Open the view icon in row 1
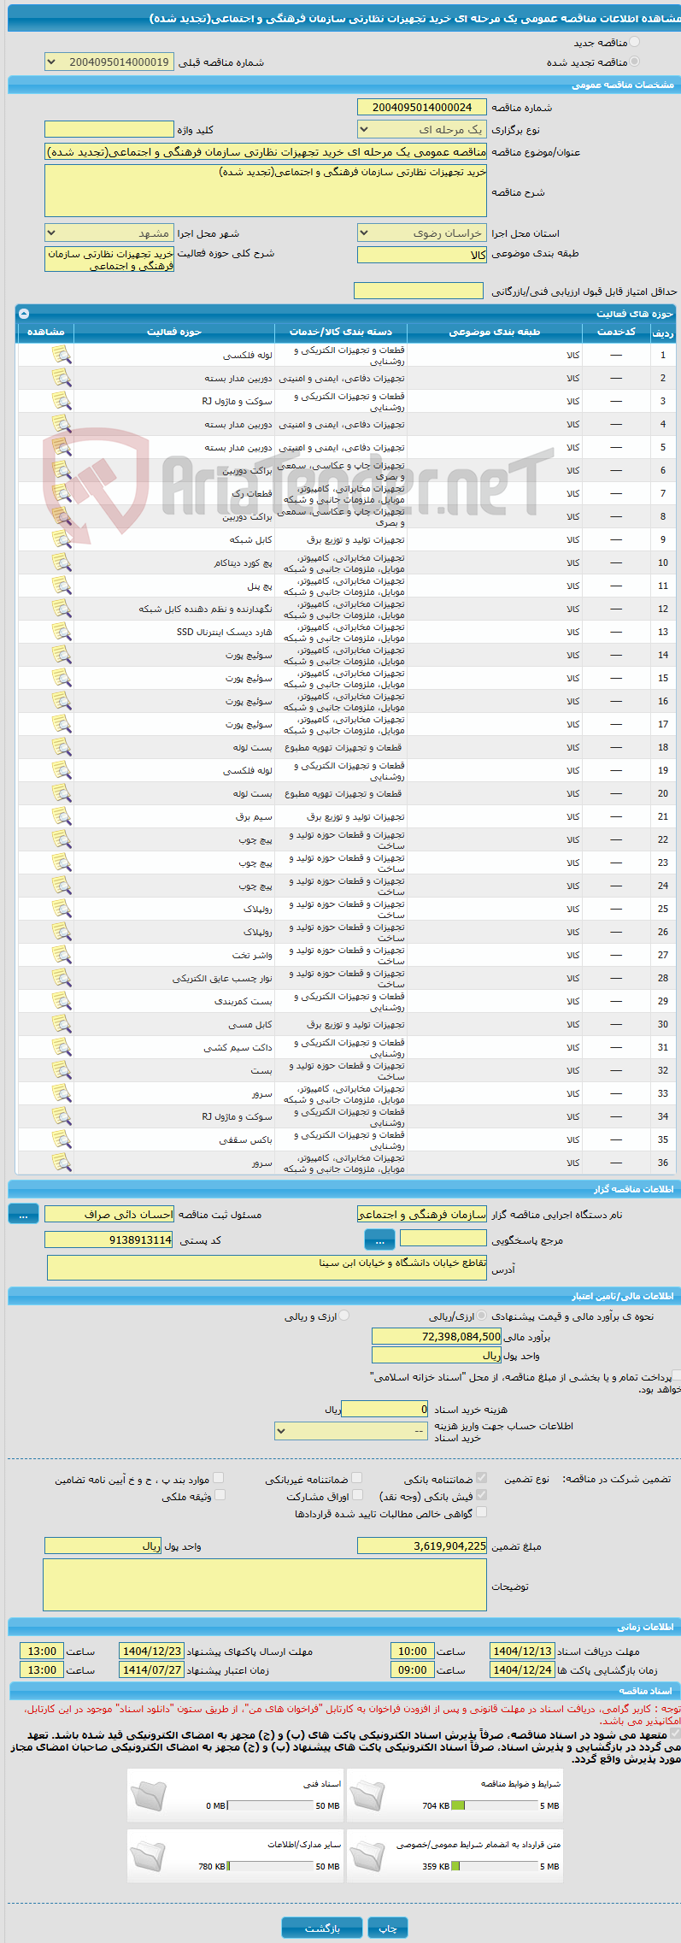 pyautogui.click(x=62, y=355)
